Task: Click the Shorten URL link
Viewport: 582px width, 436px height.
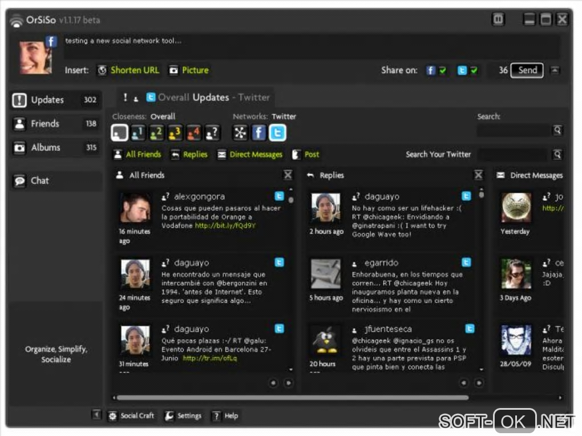Action: point(135,70)
